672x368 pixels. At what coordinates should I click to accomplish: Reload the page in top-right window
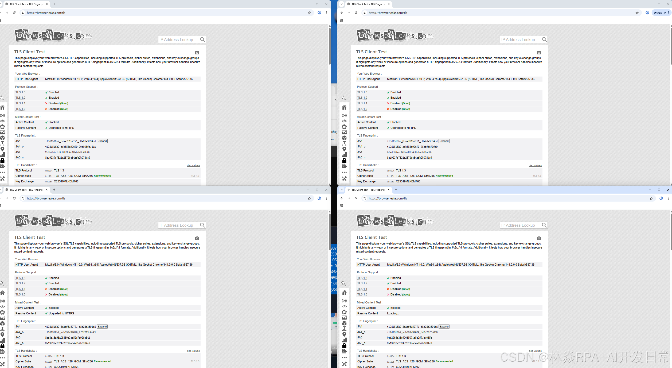tap(356, 13)
